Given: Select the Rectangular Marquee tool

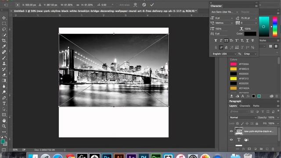Looking at the screenshot, I should [x=4, y=23].
